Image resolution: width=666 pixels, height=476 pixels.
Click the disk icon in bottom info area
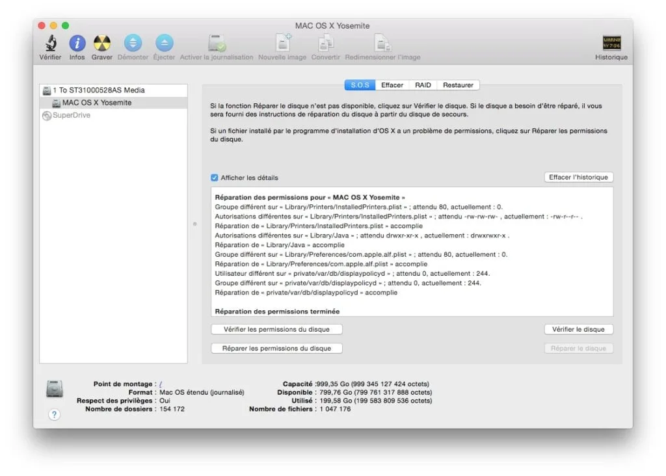click(55, 388)
